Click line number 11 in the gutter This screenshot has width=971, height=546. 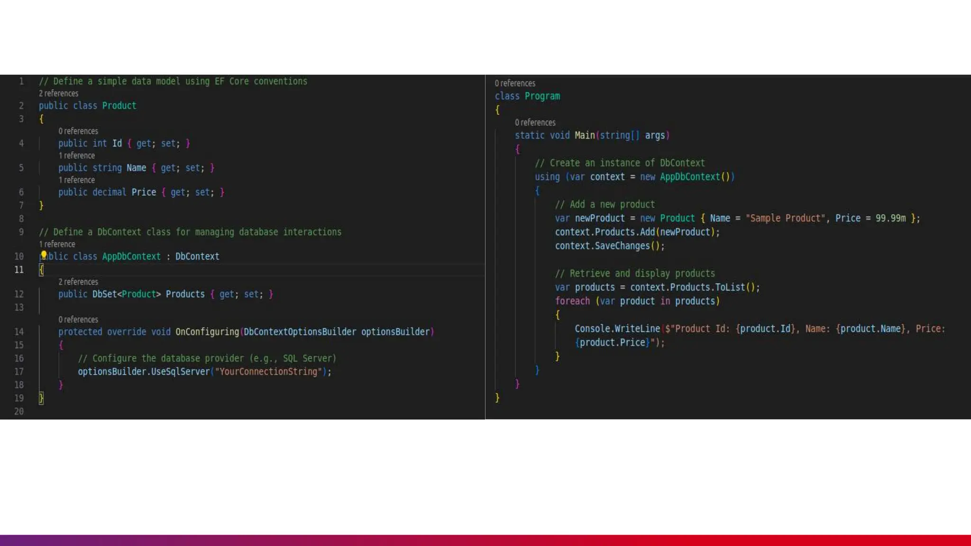click(x=19, y=270)
